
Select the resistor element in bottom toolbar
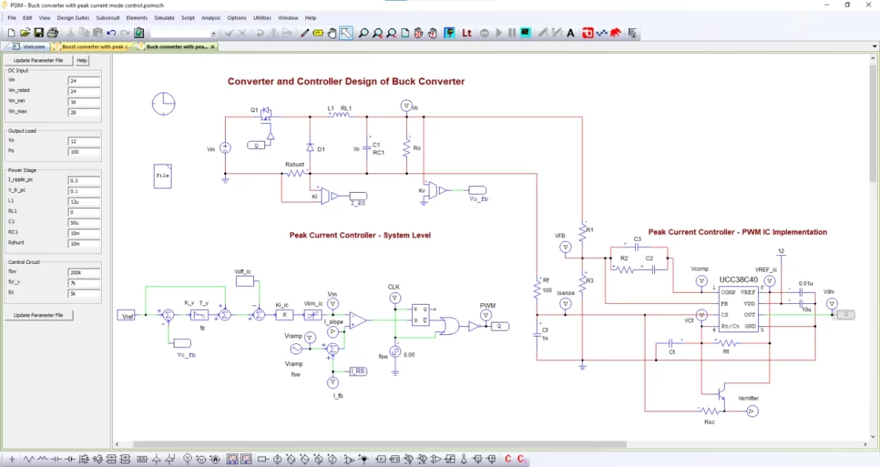30,460
